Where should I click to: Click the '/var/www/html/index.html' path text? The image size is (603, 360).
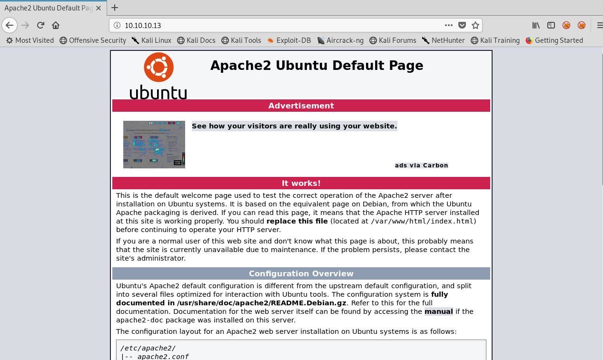tap(422, 221)
